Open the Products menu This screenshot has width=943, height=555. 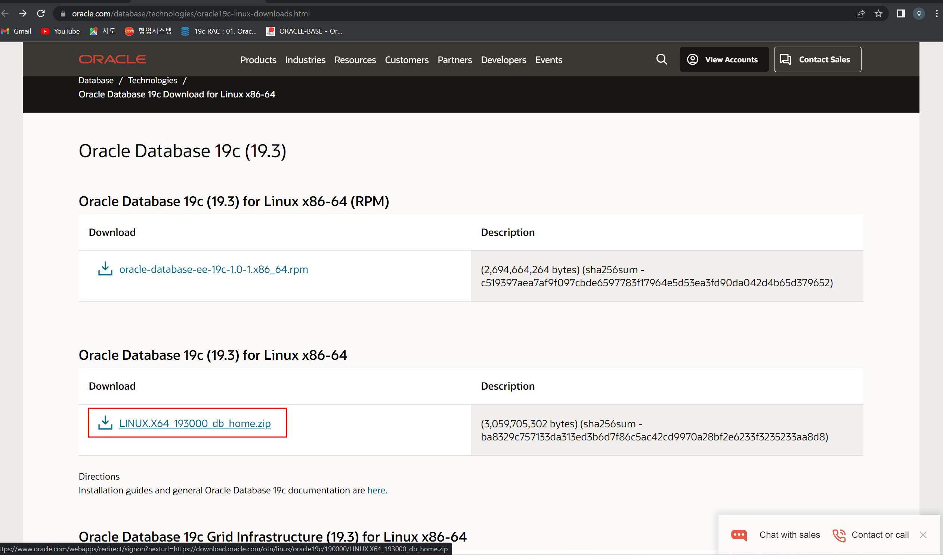[x=258, y=60]
